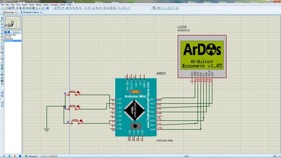This screenshot has height=158, width=281.
Task: Open the 5 Message(s) status log
Action: click(31, 156)
